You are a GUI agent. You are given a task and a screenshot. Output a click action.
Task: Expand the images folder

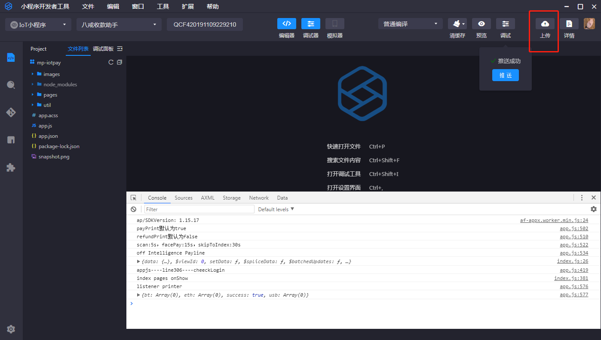pyautogui.click(x=32, y=74)
